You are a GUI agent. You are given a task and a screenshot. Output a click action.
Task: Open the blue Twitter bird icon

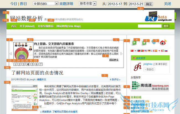pyautogui.click(x=154, y=42)
